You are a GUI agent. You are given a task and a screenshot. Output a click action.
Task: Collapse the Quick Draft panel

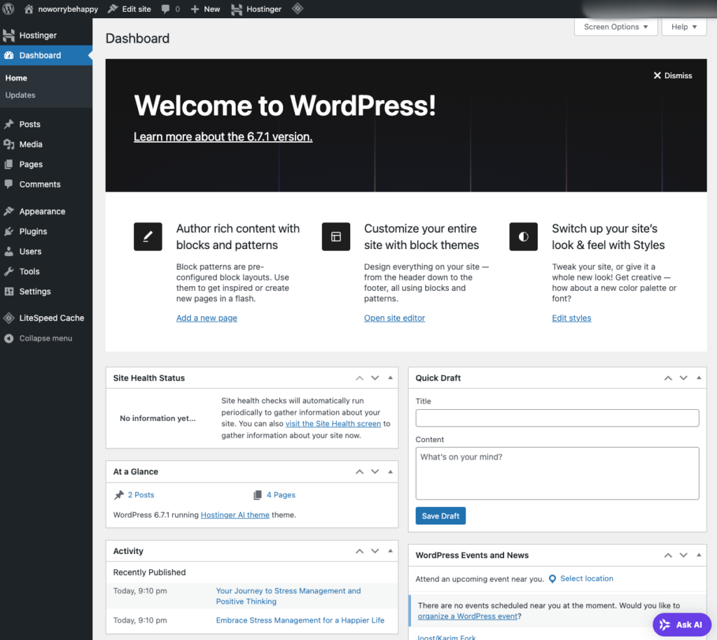point(699,378)
